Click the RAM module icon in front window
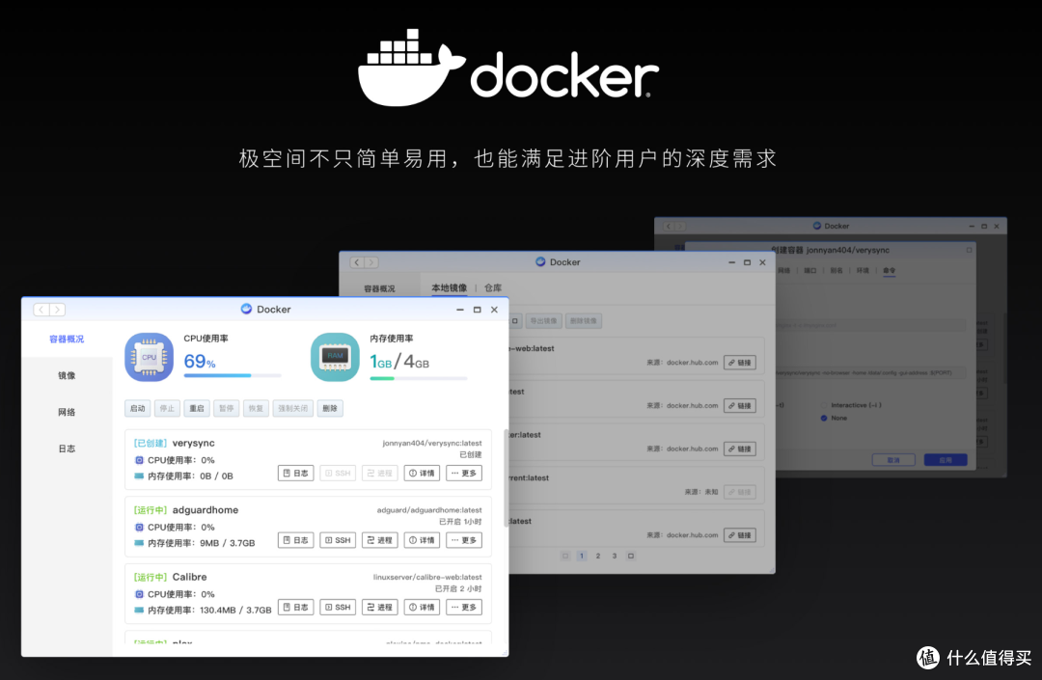This screenshot has width=1042, height=680. pos(335,357)
